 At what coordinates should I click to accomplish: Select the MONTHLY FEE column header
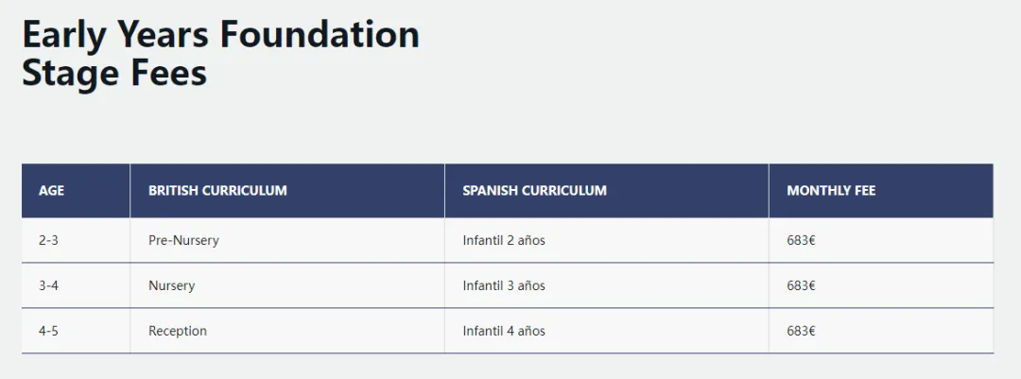(x=881, y=191)
